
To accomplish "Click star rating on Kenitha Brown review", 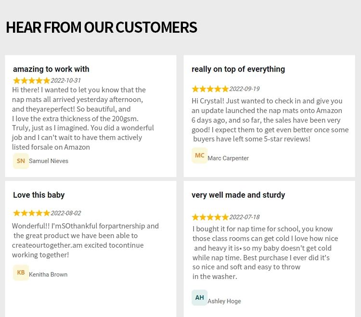I will coord(32,213).
